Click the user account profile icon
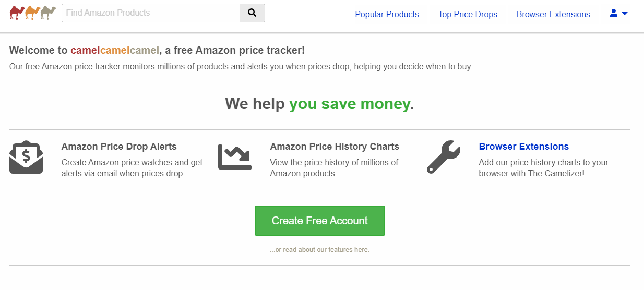The width and height of the screenshot is (644, 290). 614,14
